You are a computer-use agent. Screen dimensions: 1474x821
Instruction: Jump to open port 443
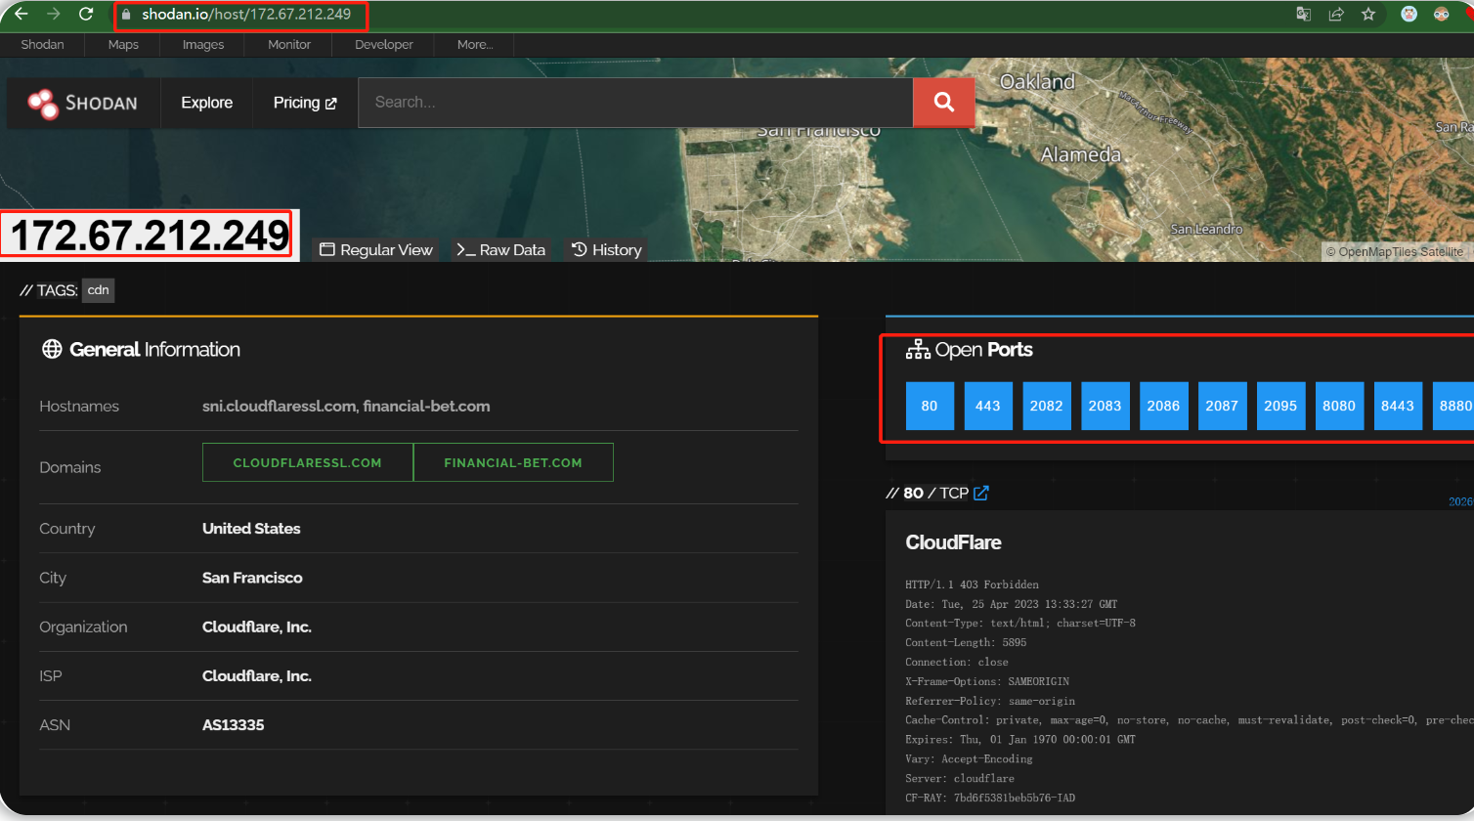(x=988, y=406)
